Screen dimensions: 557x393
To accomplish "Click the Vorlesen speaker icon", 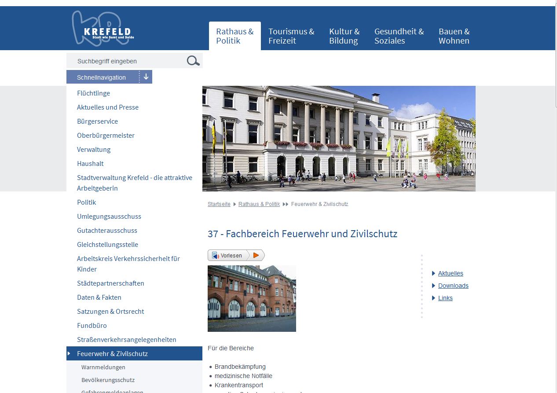I will tap(216, 255).
